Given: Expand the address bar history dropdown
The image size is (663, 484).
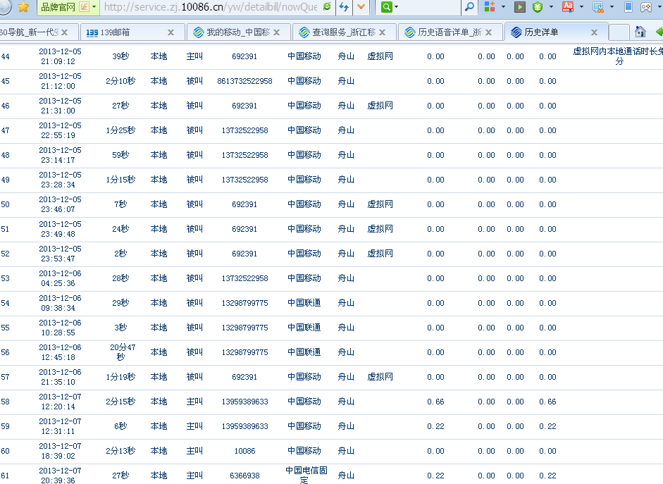Looking at the screenshot, I should point(361,7).
